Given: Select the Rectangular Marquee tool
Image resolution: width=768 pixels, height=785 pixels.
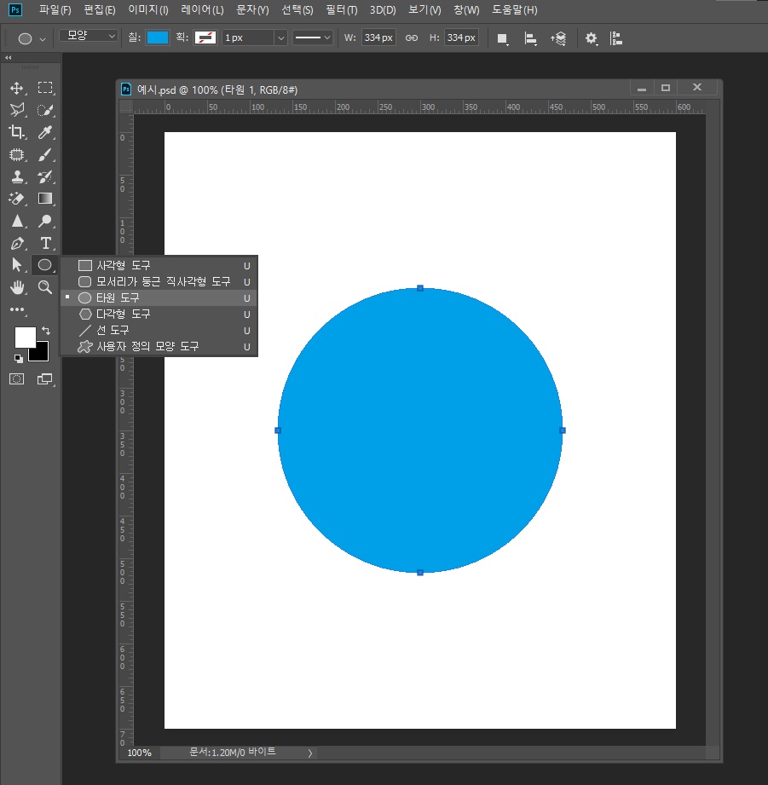Looking at the screenshot, I should [x=45, y=88].
